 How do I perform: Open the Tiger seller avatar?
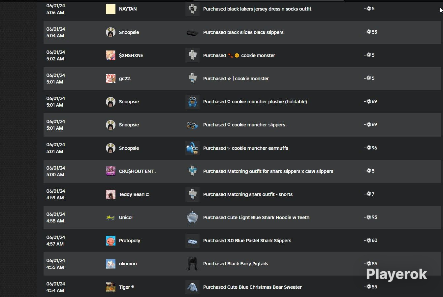point(111,287)
